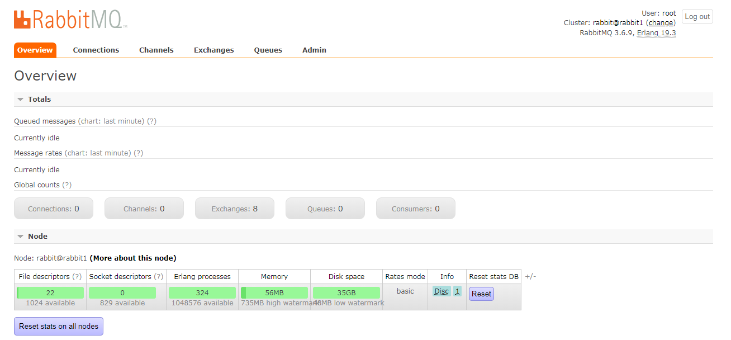Open the Connections tab
The image size is (731, 340).
click(96, 50)
